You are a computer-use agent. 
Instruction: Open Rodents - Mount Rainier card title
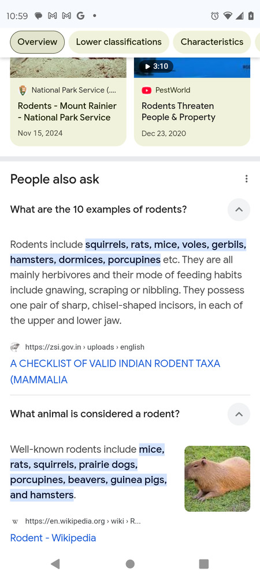tap(67, 112)
